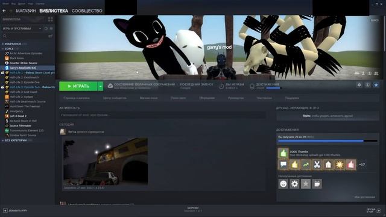Click the green chart achievement icon
The image size is (386, 217).
pyautogui.click(x=306, y=165)
